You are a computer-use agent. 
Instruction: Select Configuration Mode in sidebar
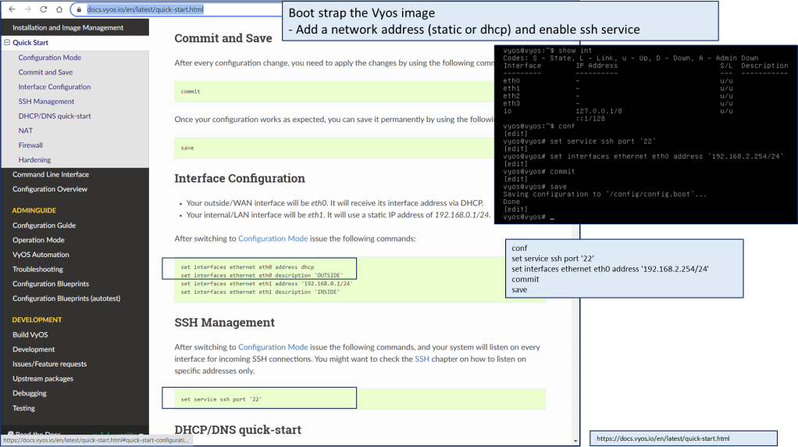coord(50,58)
